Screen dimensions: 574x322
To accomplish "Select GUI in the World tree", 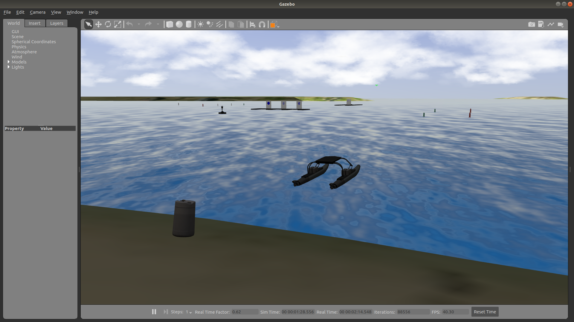I will tap(15, 32).
